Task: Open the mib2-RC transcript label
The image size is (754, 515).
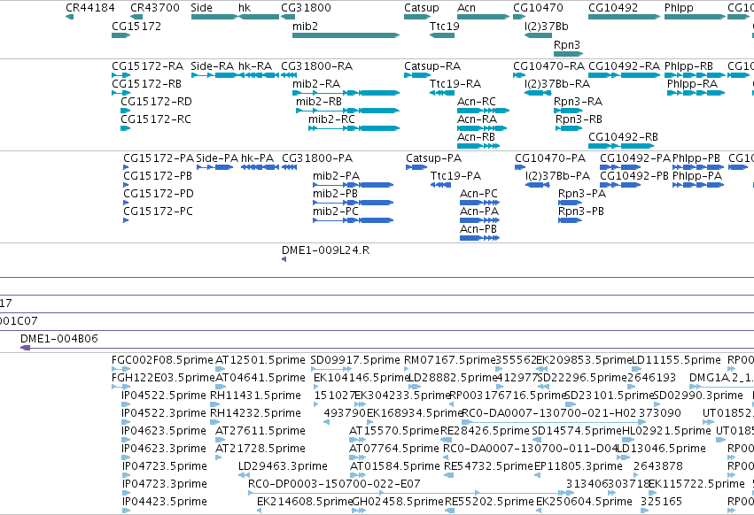Action: click(331, 119)
